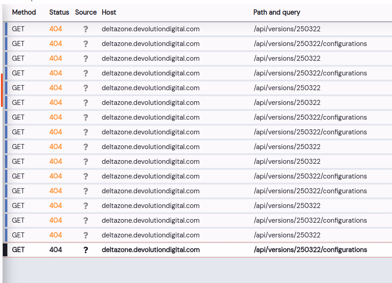The height and width of the screenshot is (283, 392).
Task: Click the GET method cell in the fourth row
Action: pyautogui.click(x=18, y=73)
